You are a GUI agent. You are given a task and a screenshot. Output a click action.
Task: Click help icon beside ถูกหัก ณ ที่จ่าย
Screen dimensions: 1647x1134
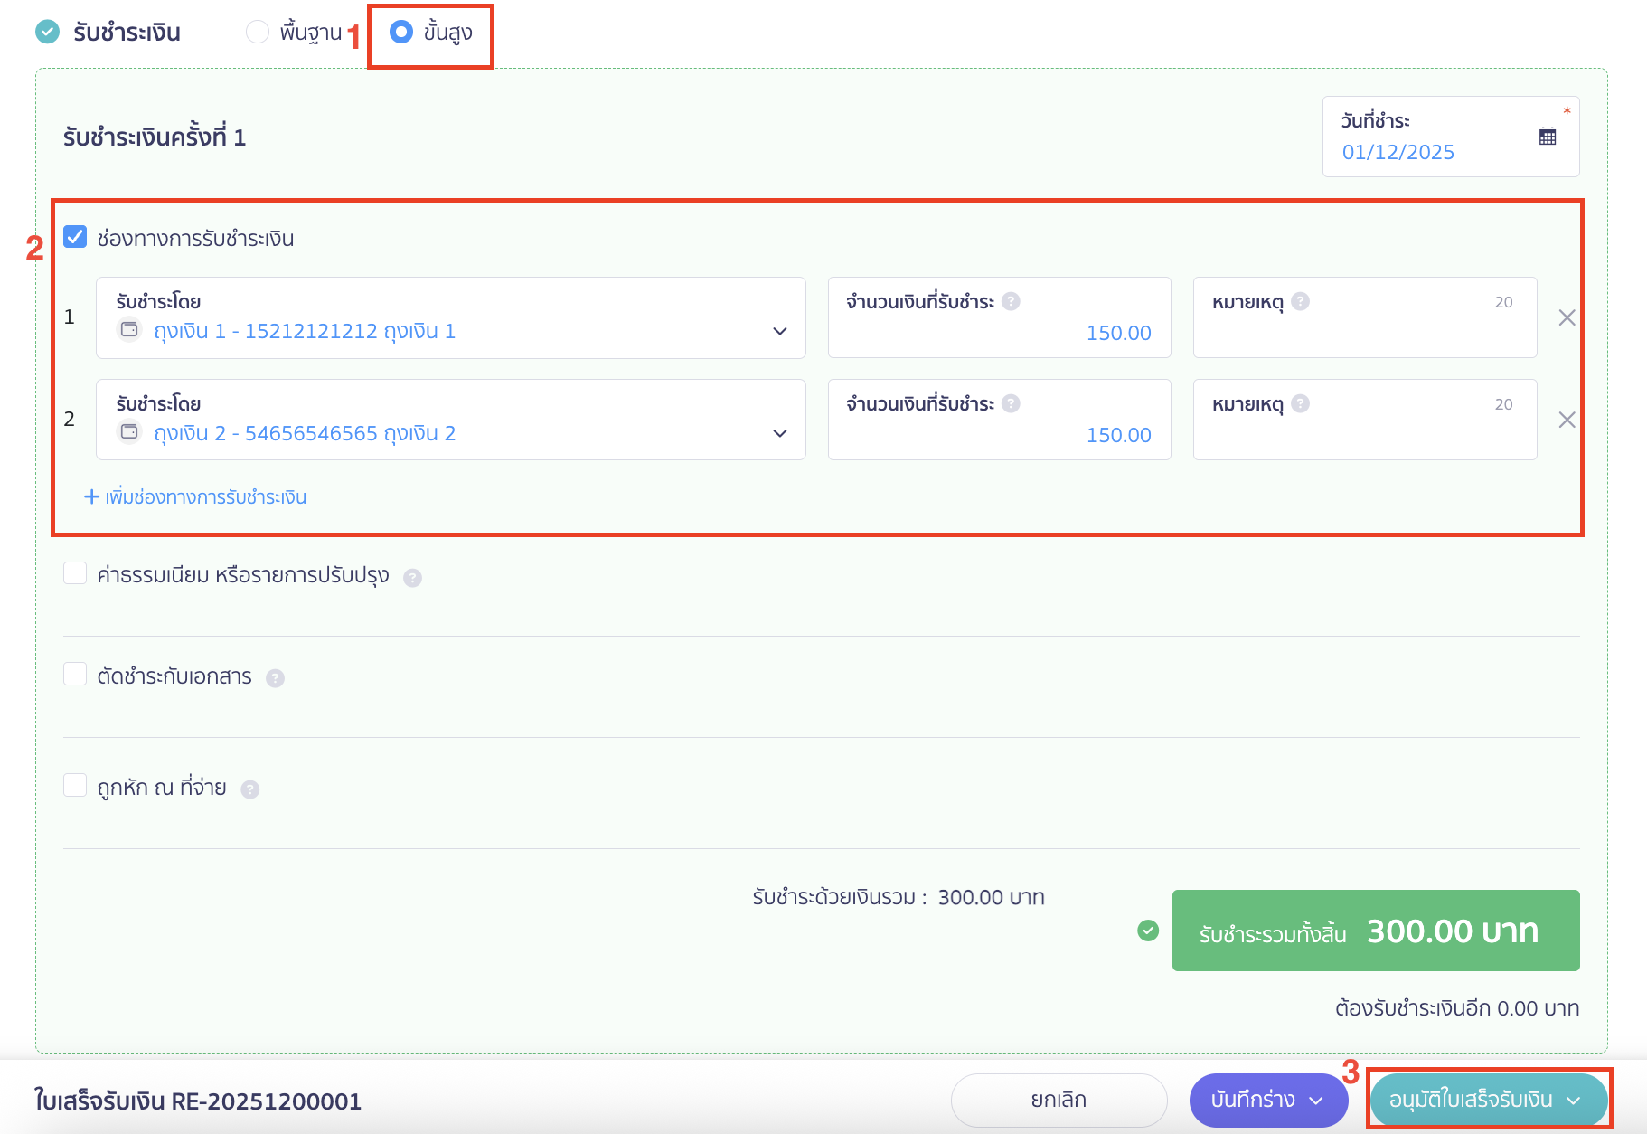[250, 789]
